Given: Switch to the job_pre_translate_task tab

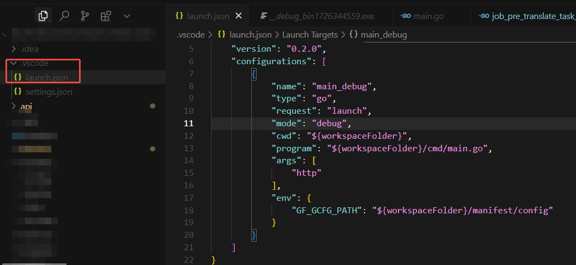Looking at the screenshot, I should (x=524, y=16).
